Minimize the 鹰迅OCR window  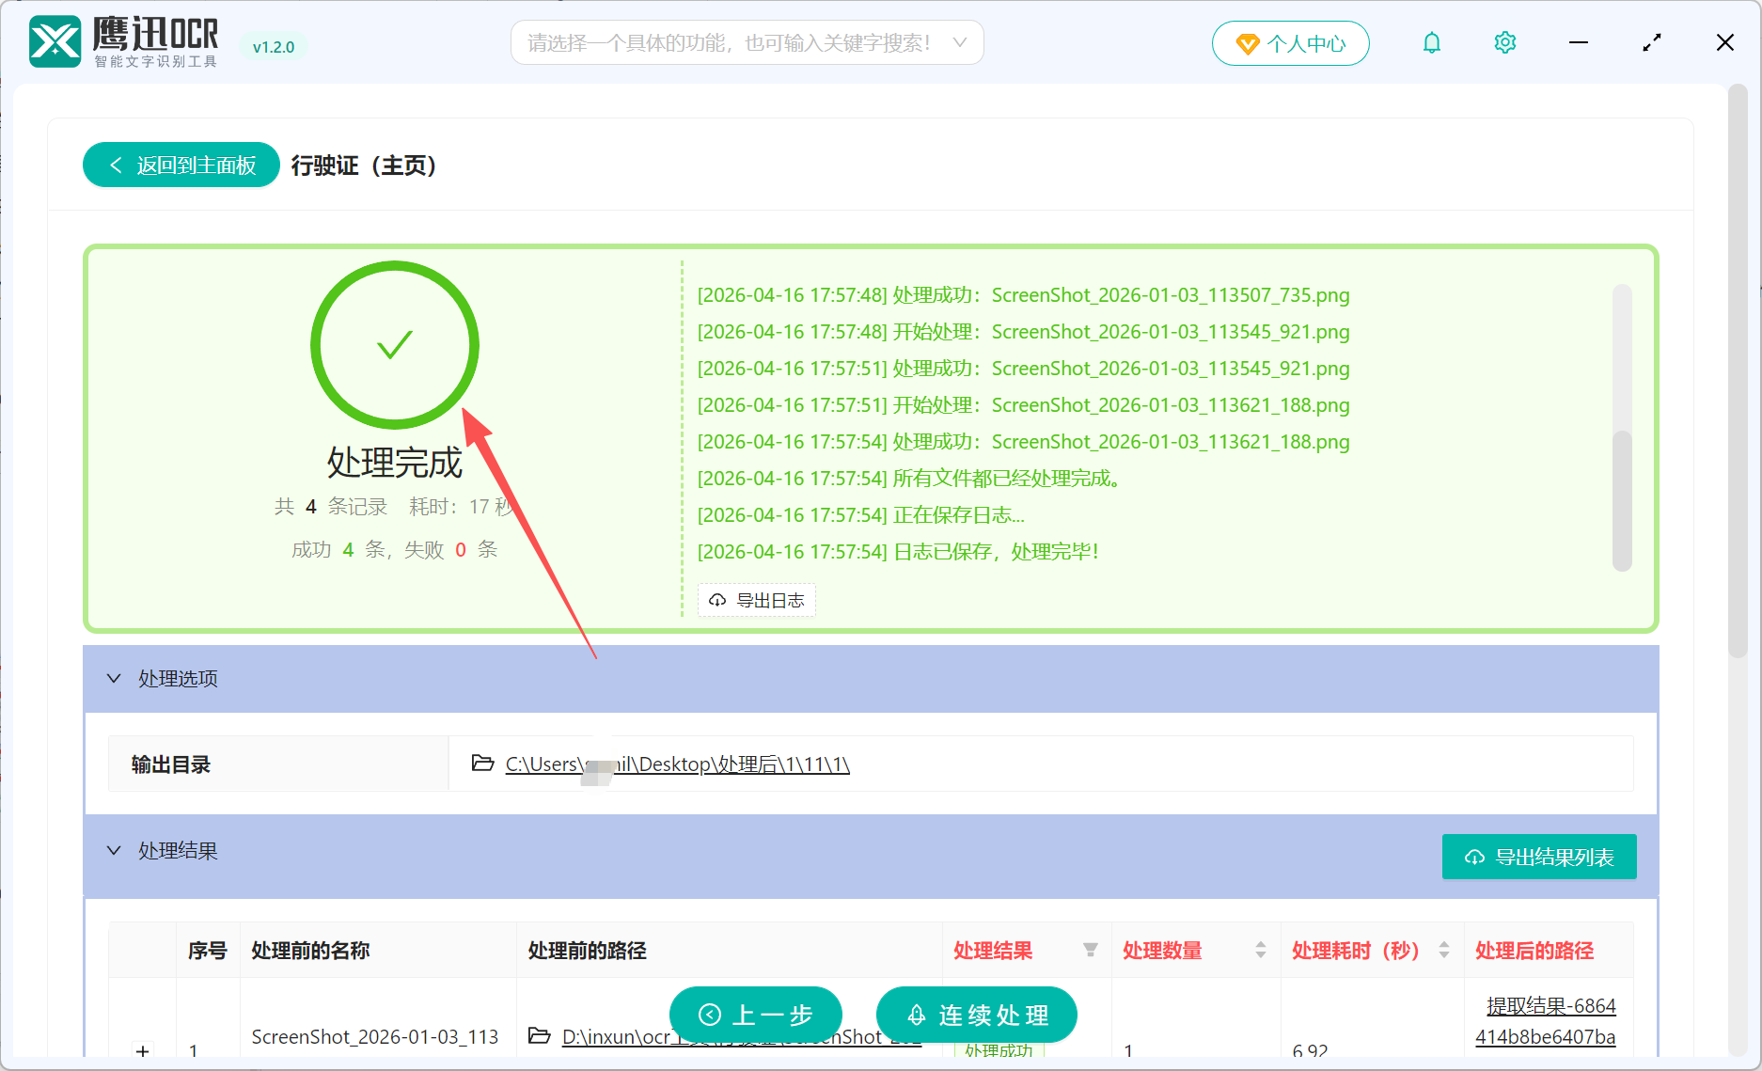1579,43
